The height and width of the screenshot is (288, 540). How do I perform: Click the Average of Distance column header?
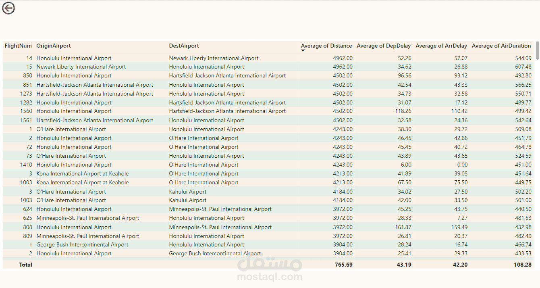pyautogui.click(x=326, y=46)
